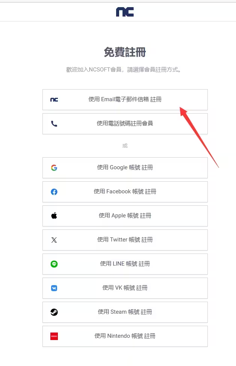Select 使用 Twitter 帳號 註冊 option

pyautogui.click(x=125, y=240)
